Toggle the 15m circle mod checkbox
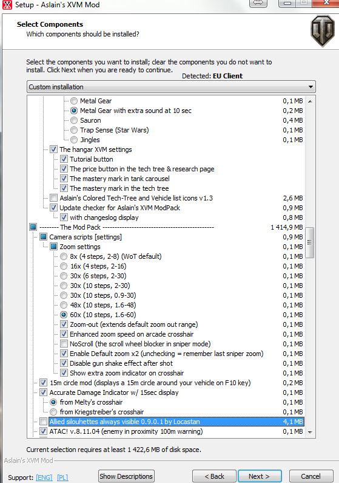 click(x=43, y=383)
